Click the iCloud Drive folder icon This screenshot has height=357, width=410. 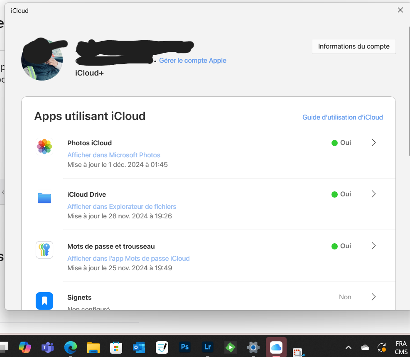(44, 198)
